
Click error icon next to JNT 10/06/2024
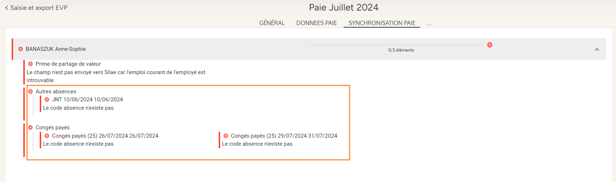tap(47, 100)
